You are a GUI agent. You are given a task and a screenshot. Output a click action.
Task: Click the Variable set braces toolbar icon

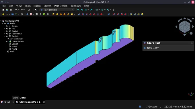coord(22,14)
